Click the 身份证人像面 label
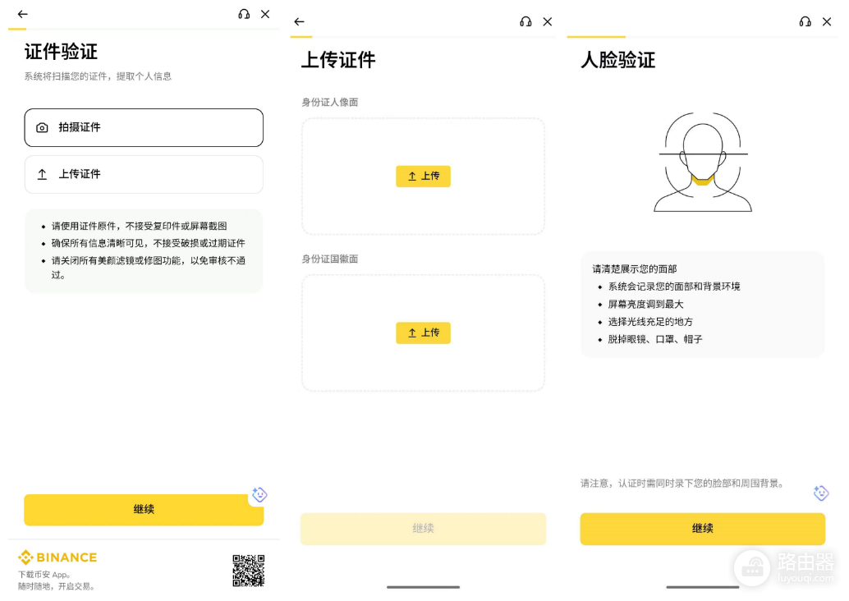Viewport: 849px width, 601px height. pos(330,103)
